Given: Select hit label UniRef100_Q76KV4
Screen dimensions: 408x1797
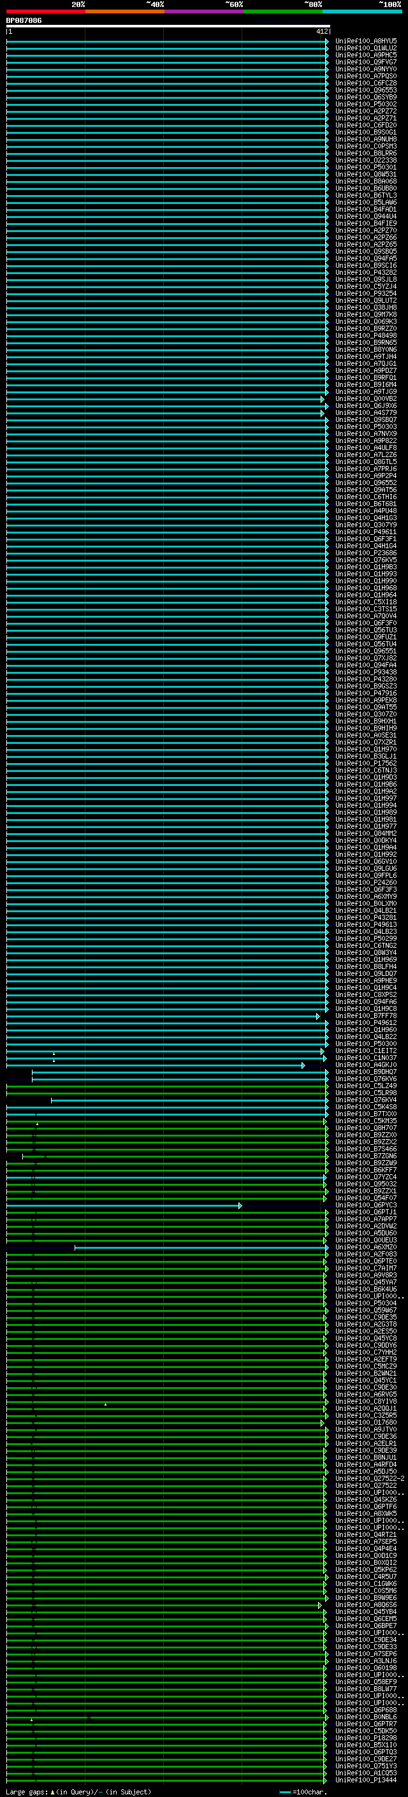Looking at the screenshot, I should tap(366, 1100).
